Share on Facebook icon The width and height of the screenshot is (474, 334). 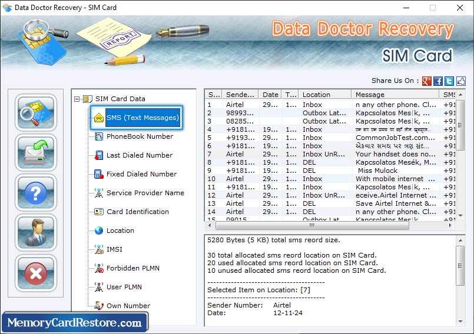438,81
